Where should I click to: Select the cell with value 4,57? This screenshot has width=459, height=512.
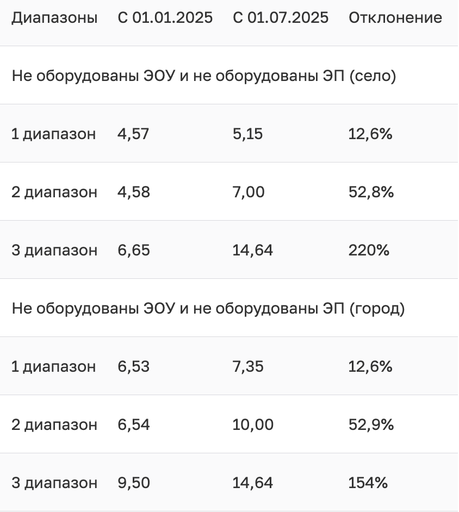[133, 134]
